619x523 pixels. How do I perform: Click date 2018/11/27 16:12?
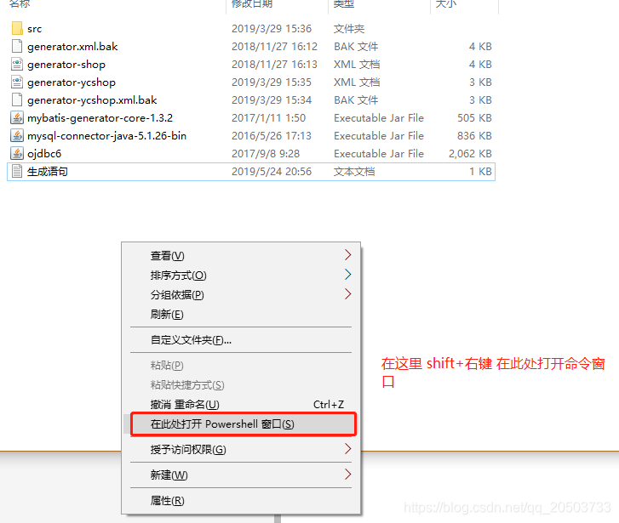coord(275,47)
